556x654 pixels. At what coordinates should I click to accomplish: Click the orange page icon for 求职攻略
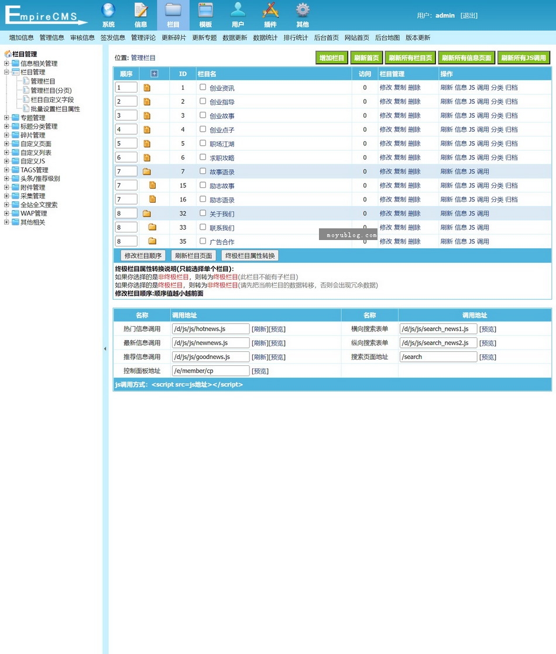147,157
